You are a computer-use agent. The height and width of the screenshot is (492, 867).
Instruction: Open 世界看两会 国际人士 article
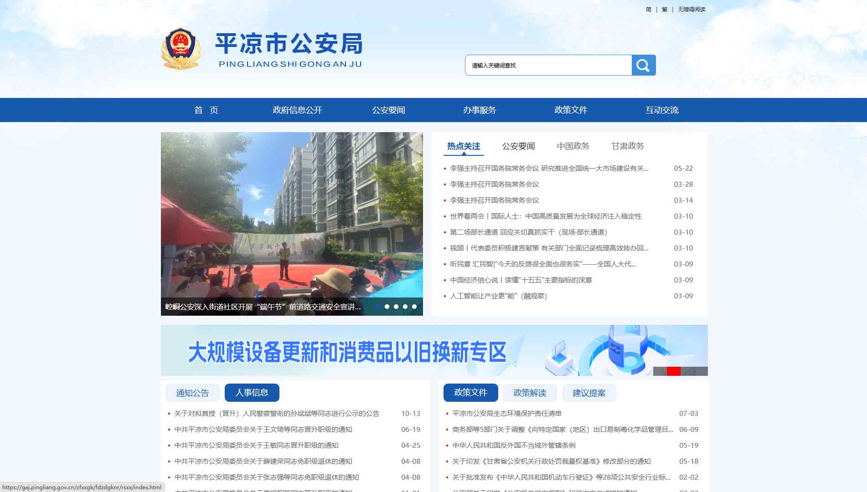tap(546, 216)
